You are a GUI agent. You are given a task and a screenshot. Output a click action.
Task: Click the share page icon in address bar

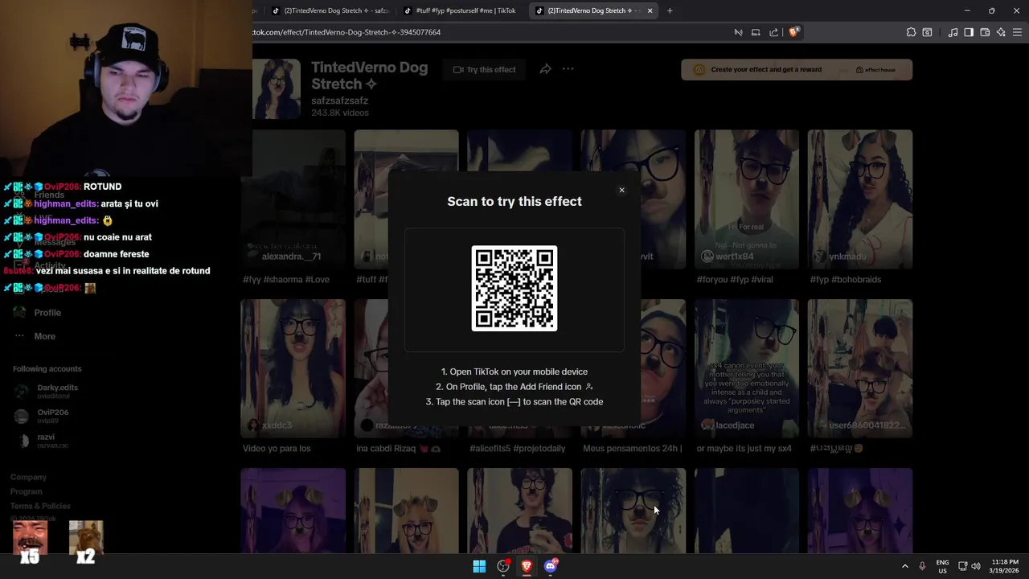tap(773, 32)
